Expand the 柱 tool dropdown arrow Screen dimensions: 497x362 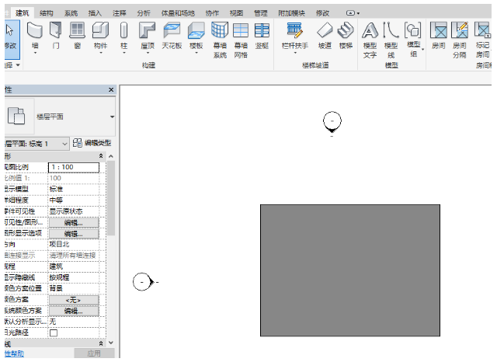click(x=124, y=53)
